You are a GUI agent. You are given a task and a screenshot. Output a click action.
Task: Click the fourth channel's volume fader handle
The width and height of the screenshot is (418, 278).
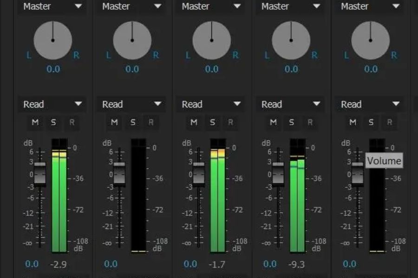point(278,174)
